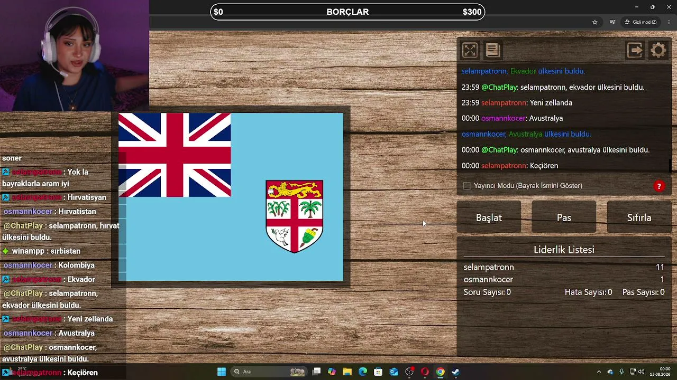Click chat overlay message 'osmannkocer : Kolombiya'
The width and height of the screenshot is (677, 380).
(49, 265)
